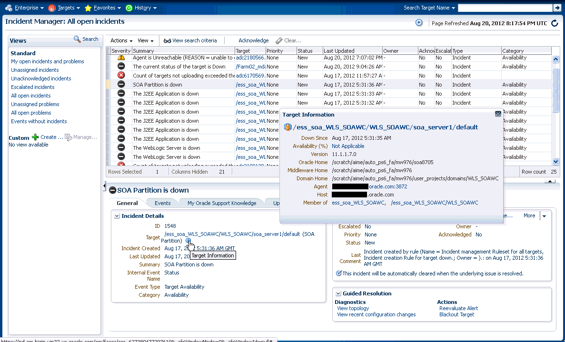Select Unassigned problems view

point(35,104)
